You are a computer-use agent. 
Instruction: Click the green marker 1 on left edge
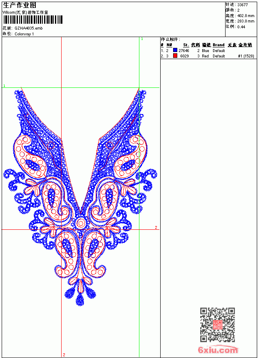point(4,86)
